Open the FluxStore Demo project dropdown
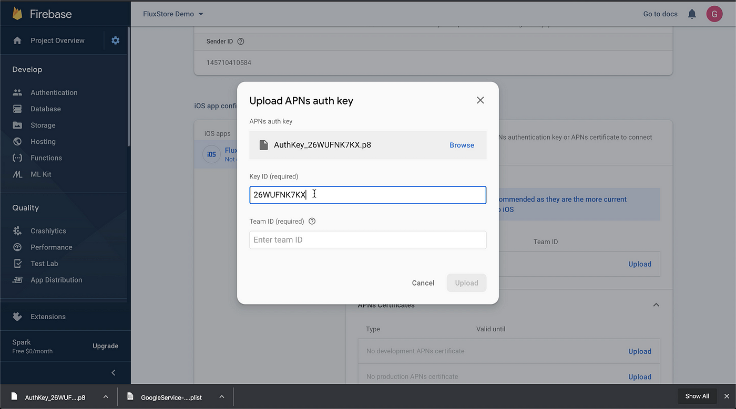 coord(173,14)
